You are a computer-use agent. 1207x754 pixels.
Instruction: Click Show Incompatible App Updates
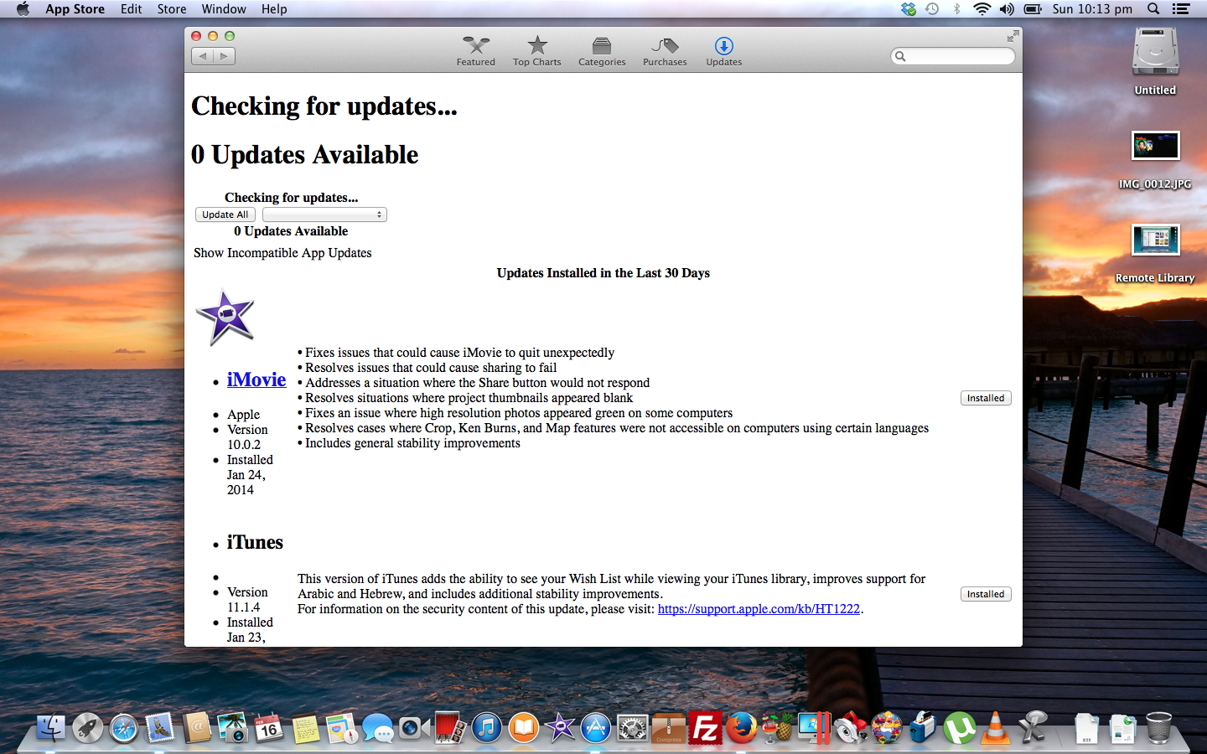point(282,253)
